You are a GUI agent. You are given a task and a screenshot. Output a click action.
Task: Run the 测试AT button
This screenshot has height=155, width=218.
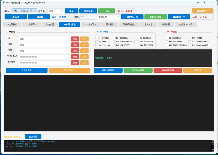click(16, 17)
